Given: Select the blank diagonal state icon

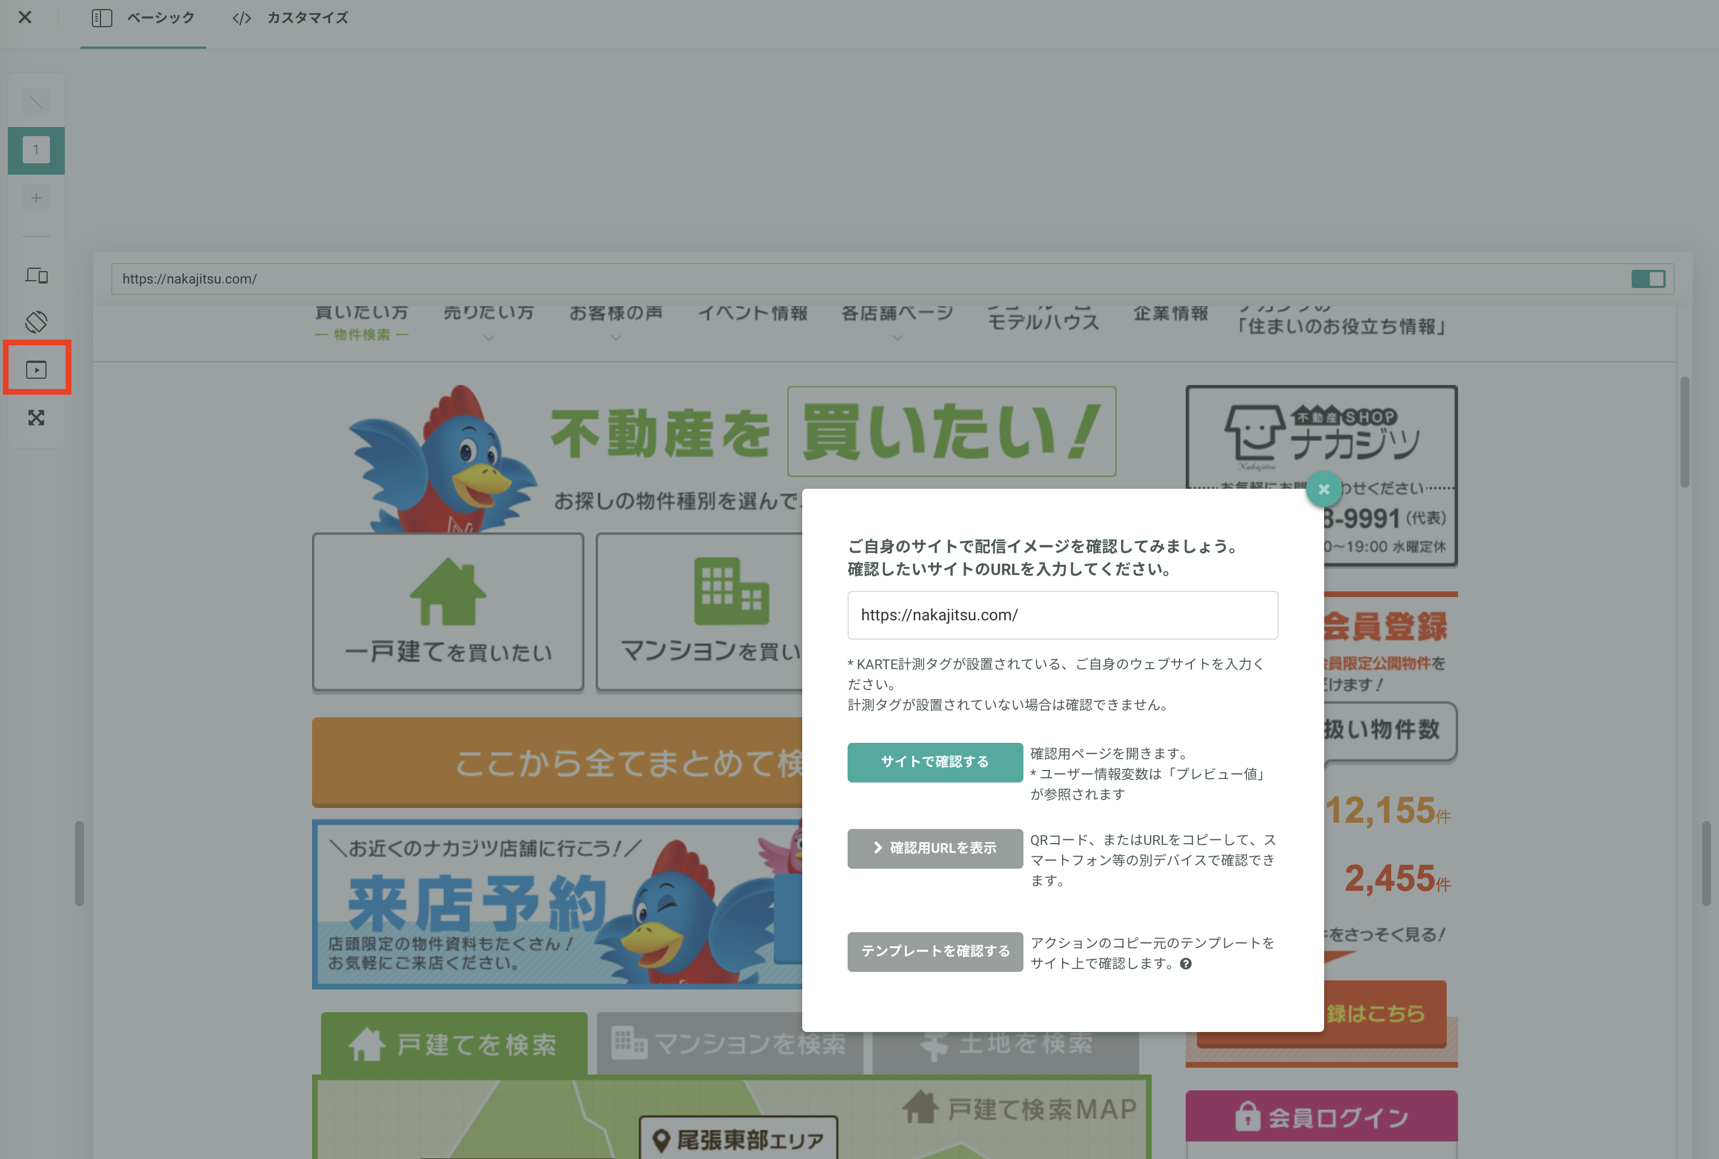Looking at the screenshot, I should [36, 102].
